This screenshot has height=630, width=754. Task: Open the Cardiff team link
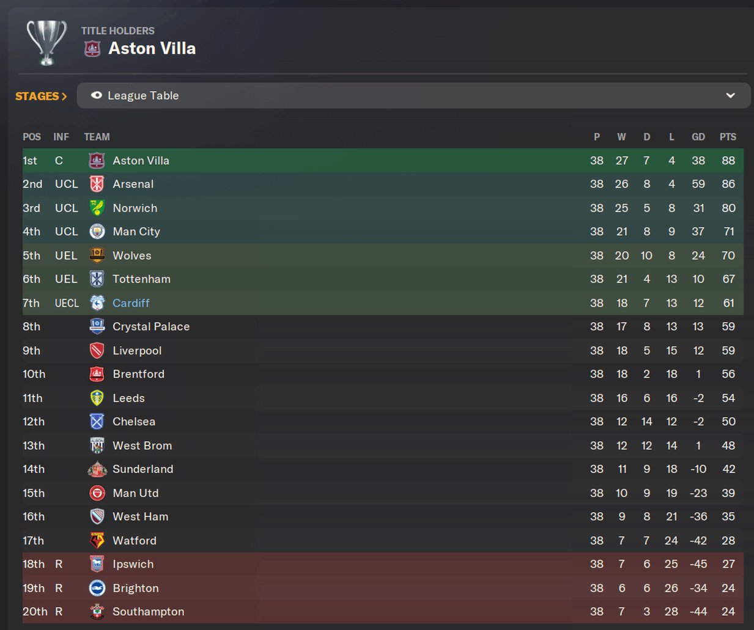click(x=131, y=303)
